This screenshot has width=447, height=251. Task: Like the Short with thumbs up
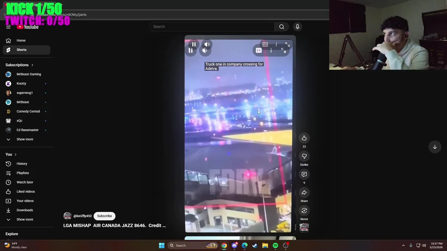pos(304,138)
